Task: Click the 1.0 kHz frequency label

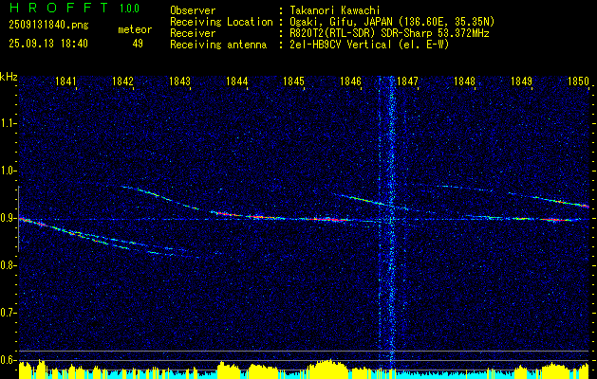Action: [8, 171]
